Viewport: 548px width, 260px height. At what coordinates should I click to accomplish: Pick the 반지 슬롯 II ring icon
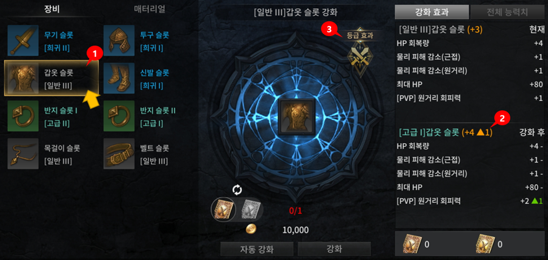[119, 116]
